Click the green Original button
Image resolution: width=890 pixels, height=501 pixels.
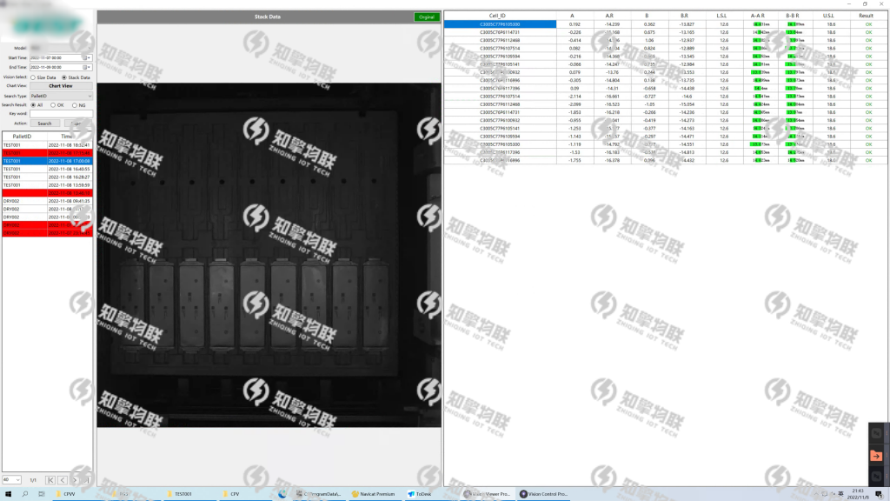click(426, 17)
